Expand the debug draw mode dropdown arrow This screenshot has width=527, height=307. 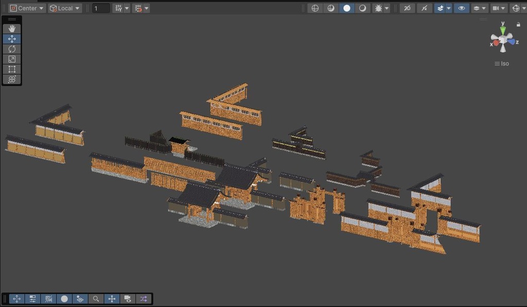[x=387, y=8]
